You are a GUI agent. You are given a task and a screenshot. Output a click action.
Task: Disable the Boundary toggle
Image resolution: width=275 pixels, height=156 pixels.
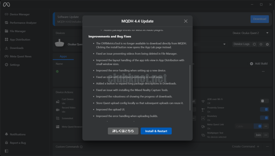point(265,118)
